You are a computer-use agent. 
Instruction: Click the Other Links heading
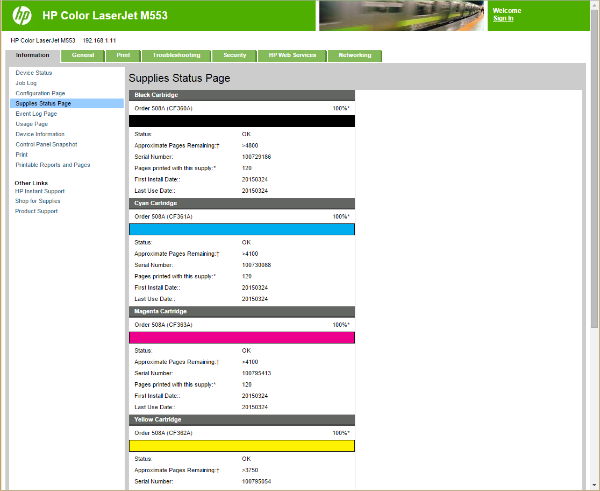coord(31,183)
